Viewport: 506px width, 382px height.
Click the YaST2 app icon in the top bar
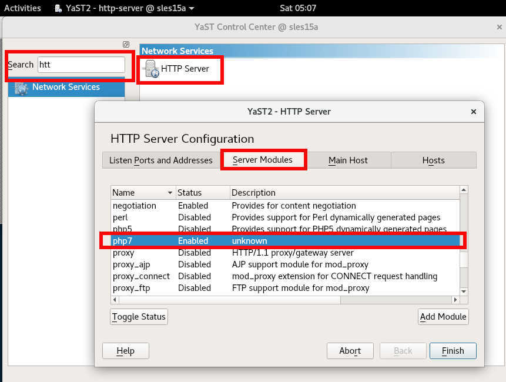pos(58,8)
